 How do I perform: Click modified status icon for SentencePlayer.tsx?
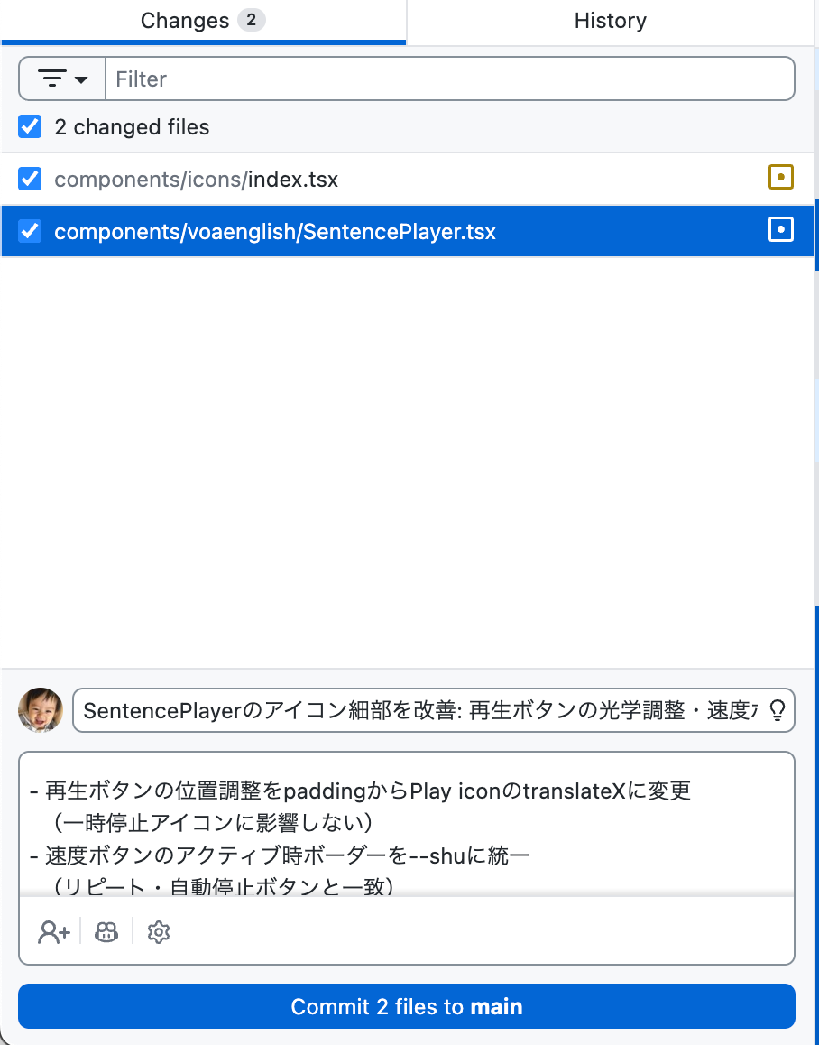coord(780,229)
